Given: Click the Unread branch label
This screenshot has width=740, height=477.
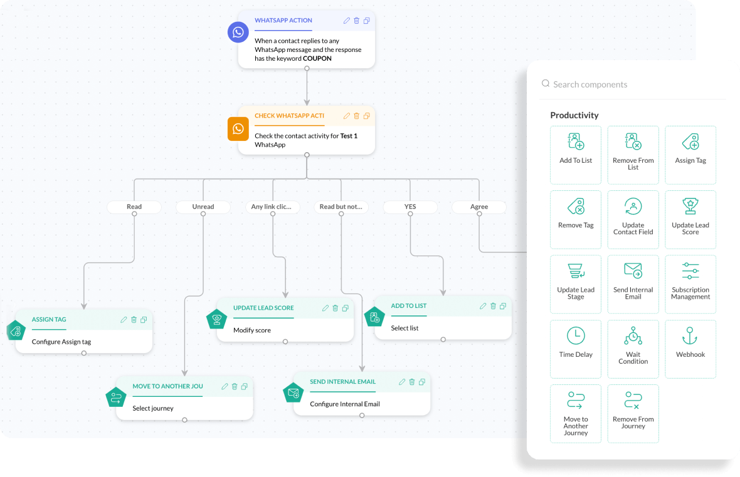Looking at the screenshot, I should coord(203,207).
